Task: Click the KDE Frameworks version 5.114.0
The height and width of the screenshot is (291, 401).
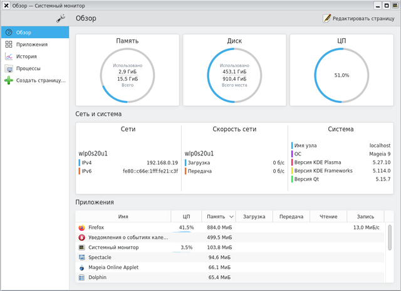Action: click(382, 171)
